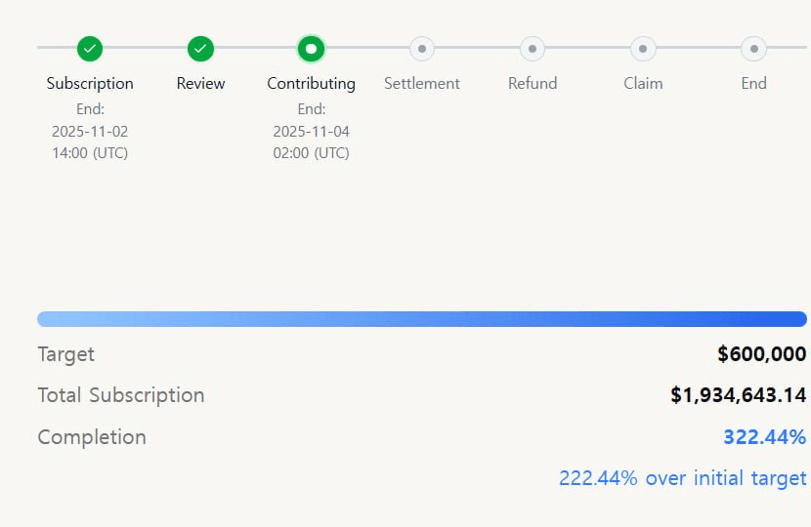
Task: Click the 222.44% over initial target text
Action: pyautogui.click(x=682, y=478)
